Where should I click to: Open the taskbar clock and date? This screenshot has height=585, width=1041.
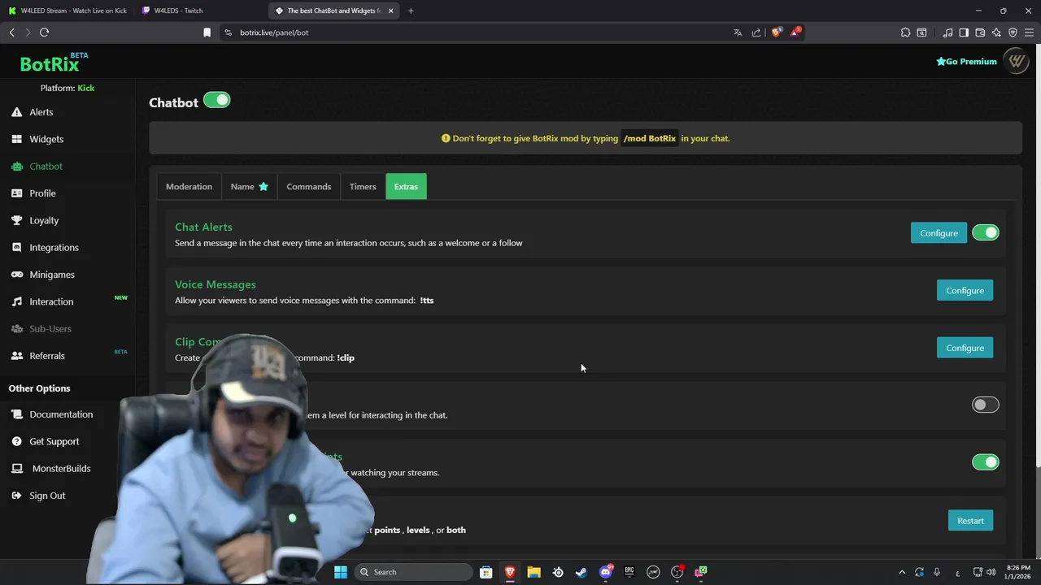coord(1018,572)
